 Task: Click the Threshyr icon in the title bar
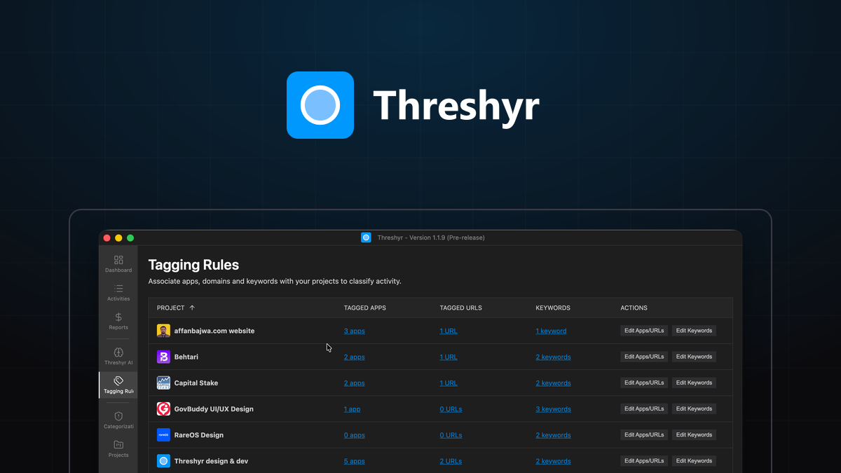point(366,238)
